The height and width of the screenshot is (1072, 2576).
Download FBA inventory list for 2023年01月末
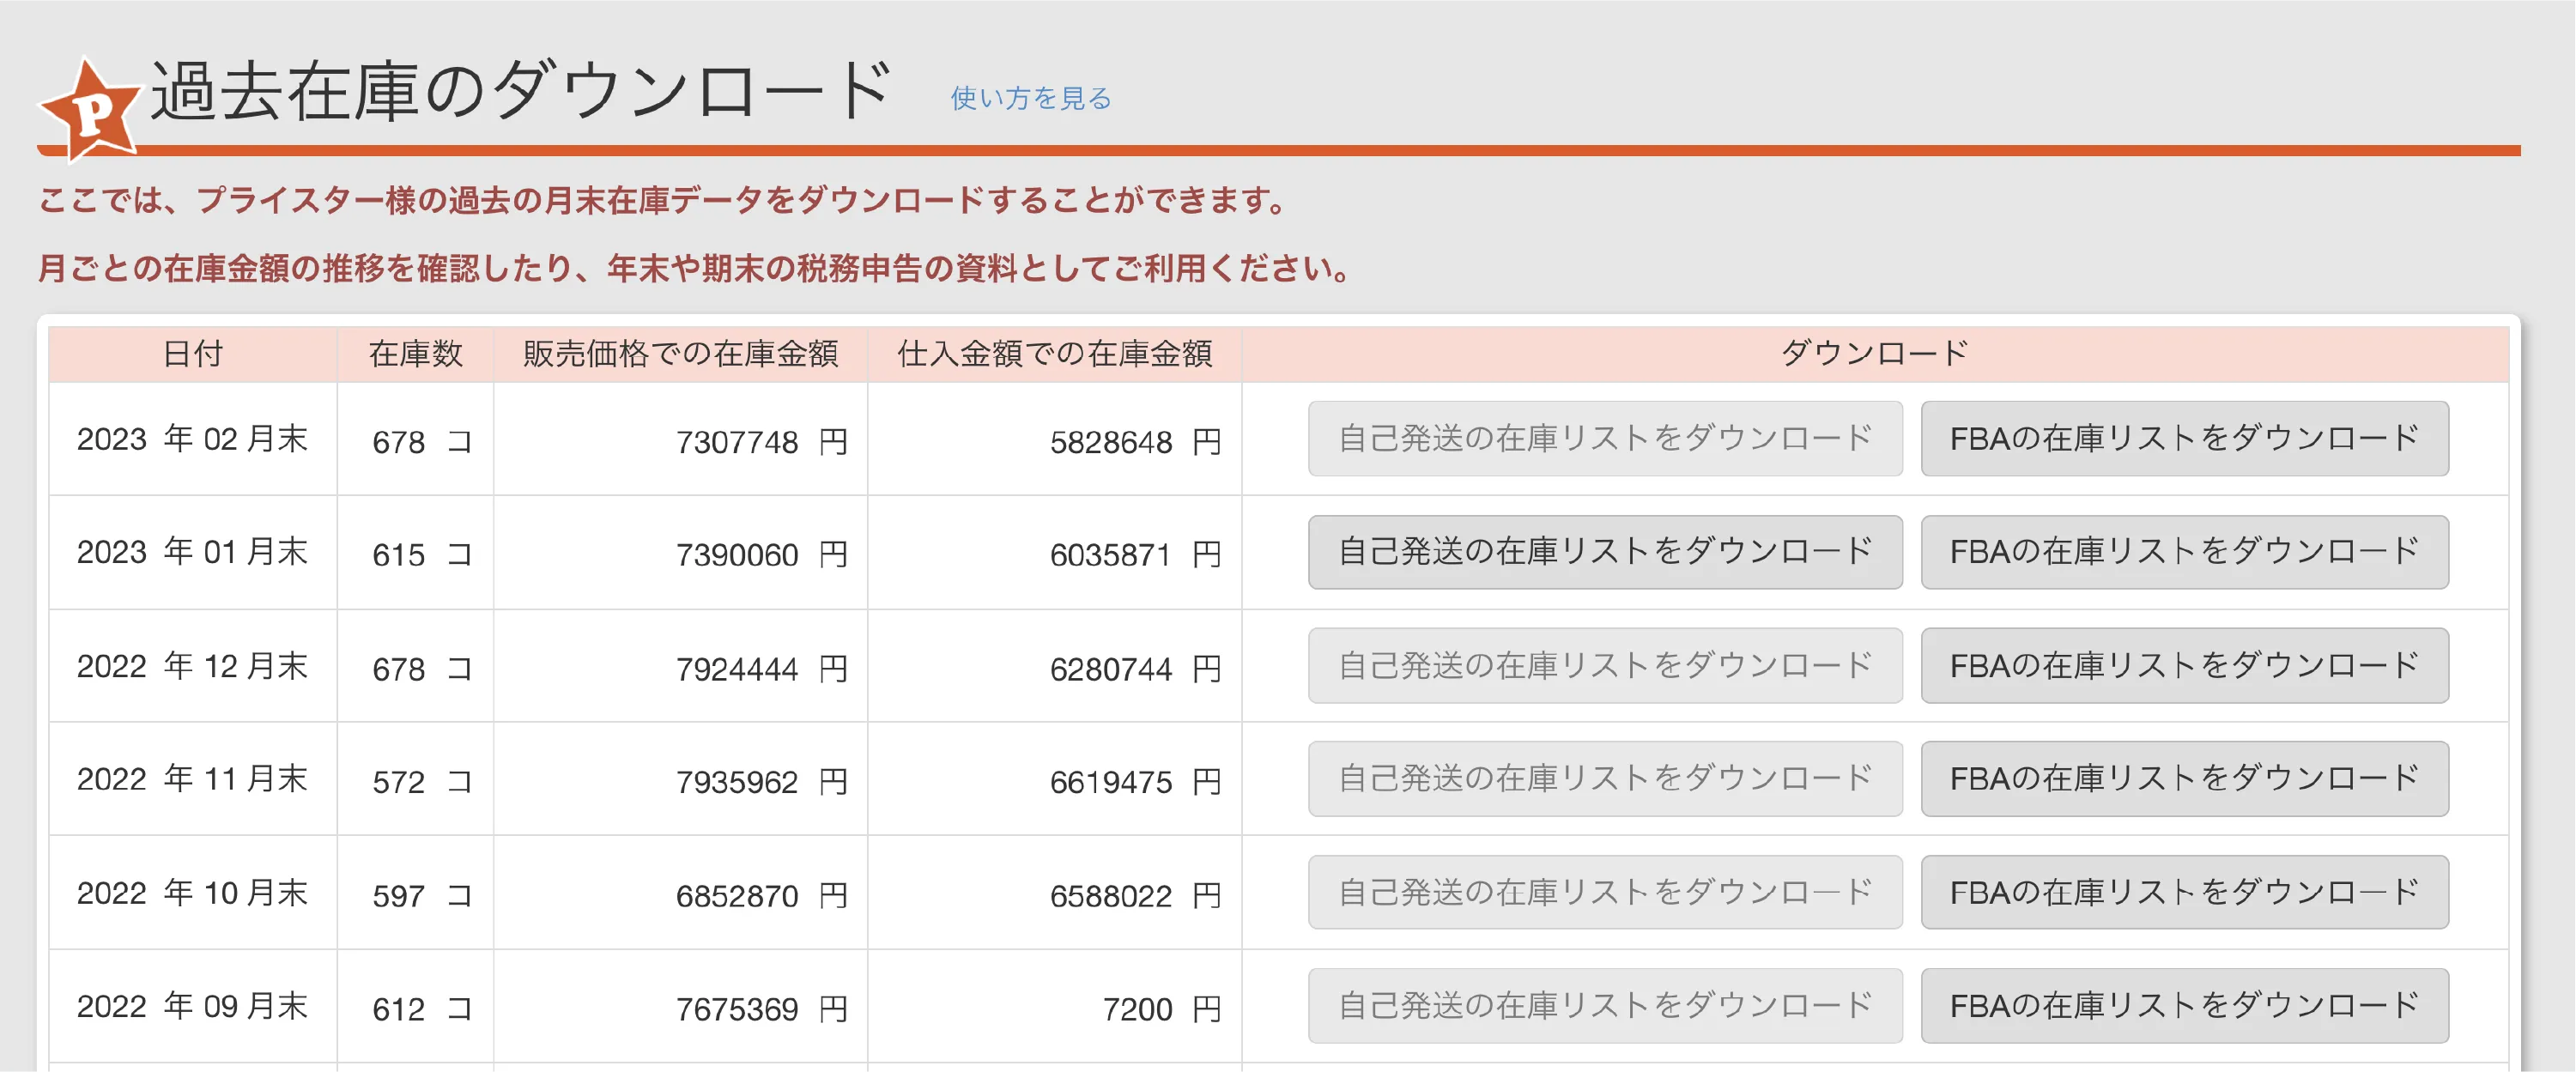(2184, 552)
